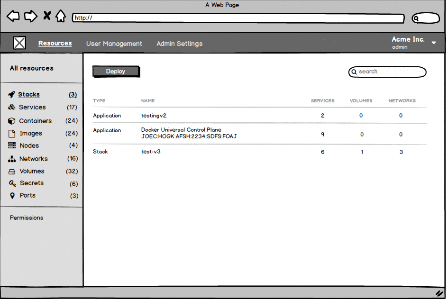Click the magnifier icon in browser search

point(416,19)
